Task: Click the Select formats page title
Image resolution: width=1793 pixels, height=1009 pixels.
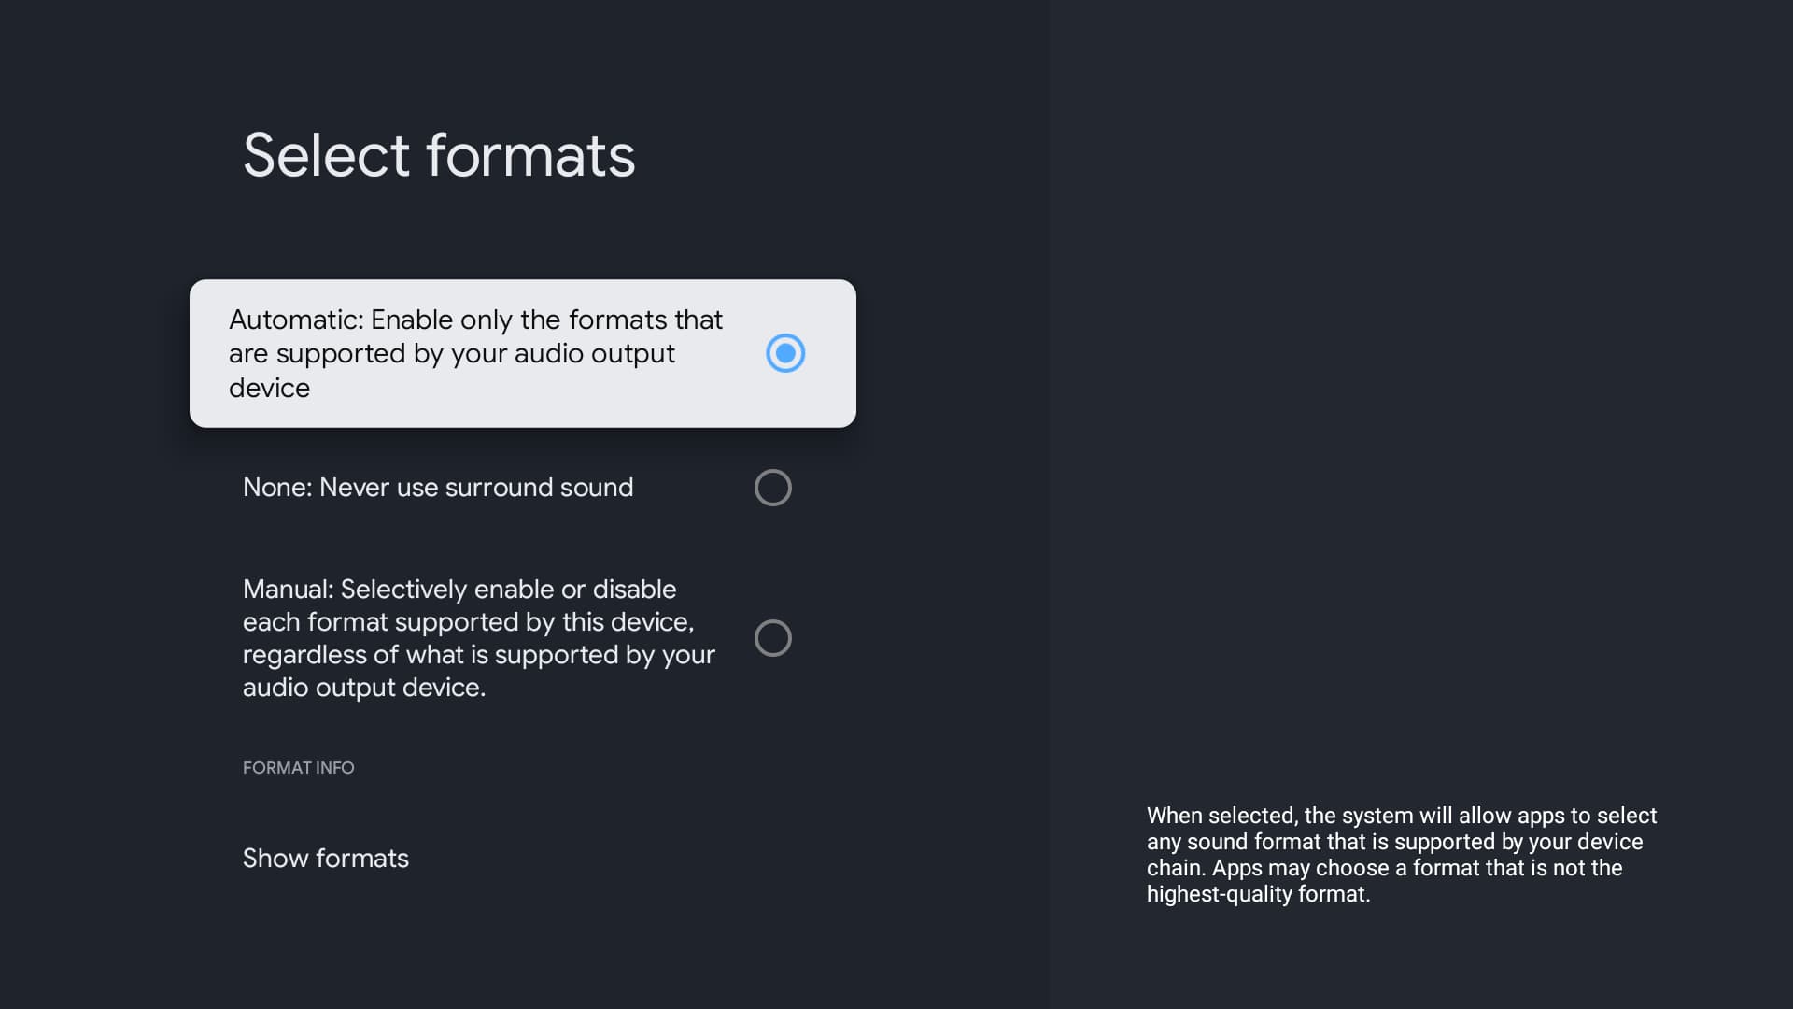Action: pos(438,155)
